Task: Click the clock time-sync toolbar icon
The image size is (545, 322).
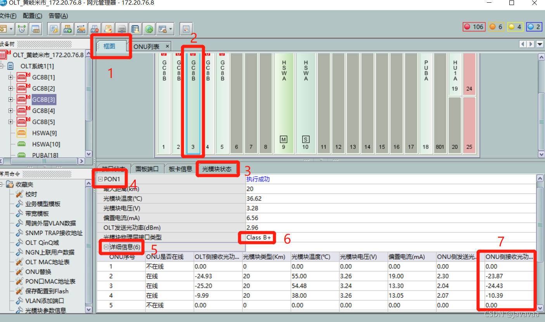Action: click(x=22, y=29)
